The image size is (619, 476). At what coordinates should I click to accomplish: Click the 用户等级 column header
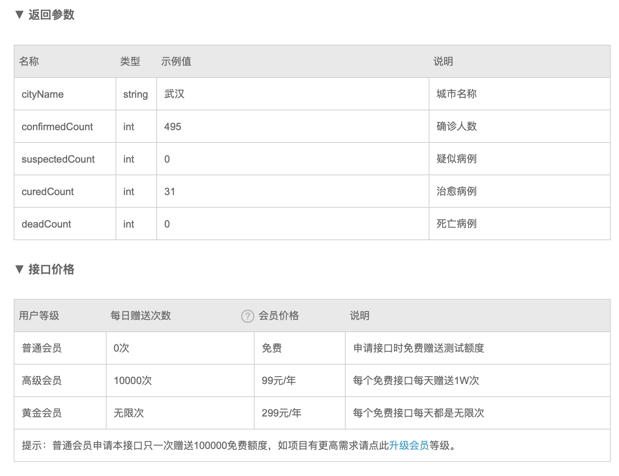(x=39, y=316)
